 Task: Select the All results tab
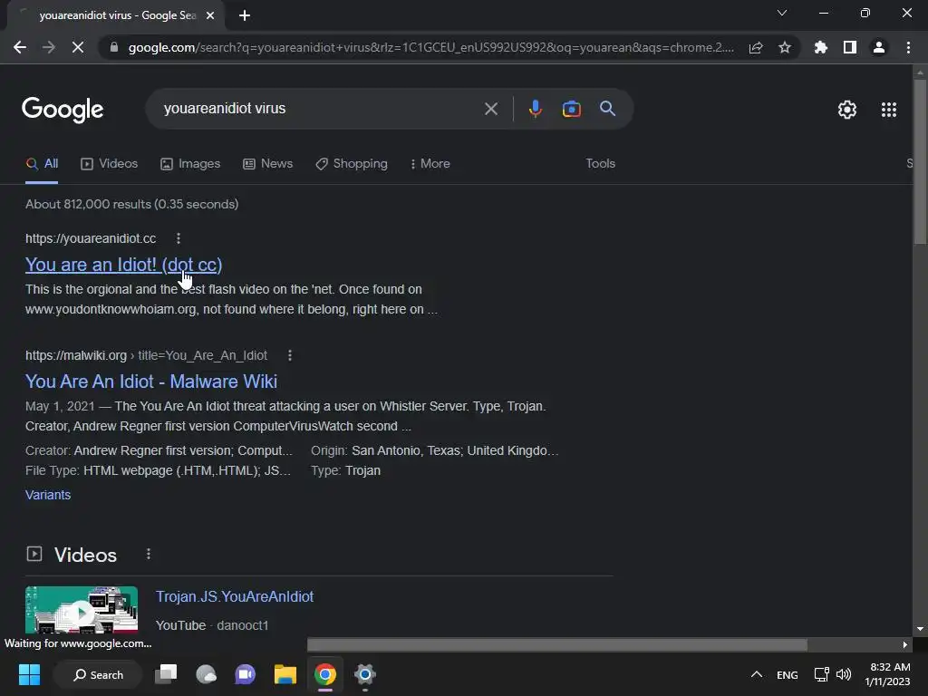point(42,164)
